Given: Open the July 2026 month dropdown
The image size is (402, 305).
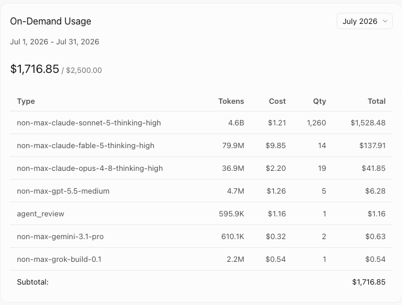Looking at the screenshot, I should (x=364, y=21).
